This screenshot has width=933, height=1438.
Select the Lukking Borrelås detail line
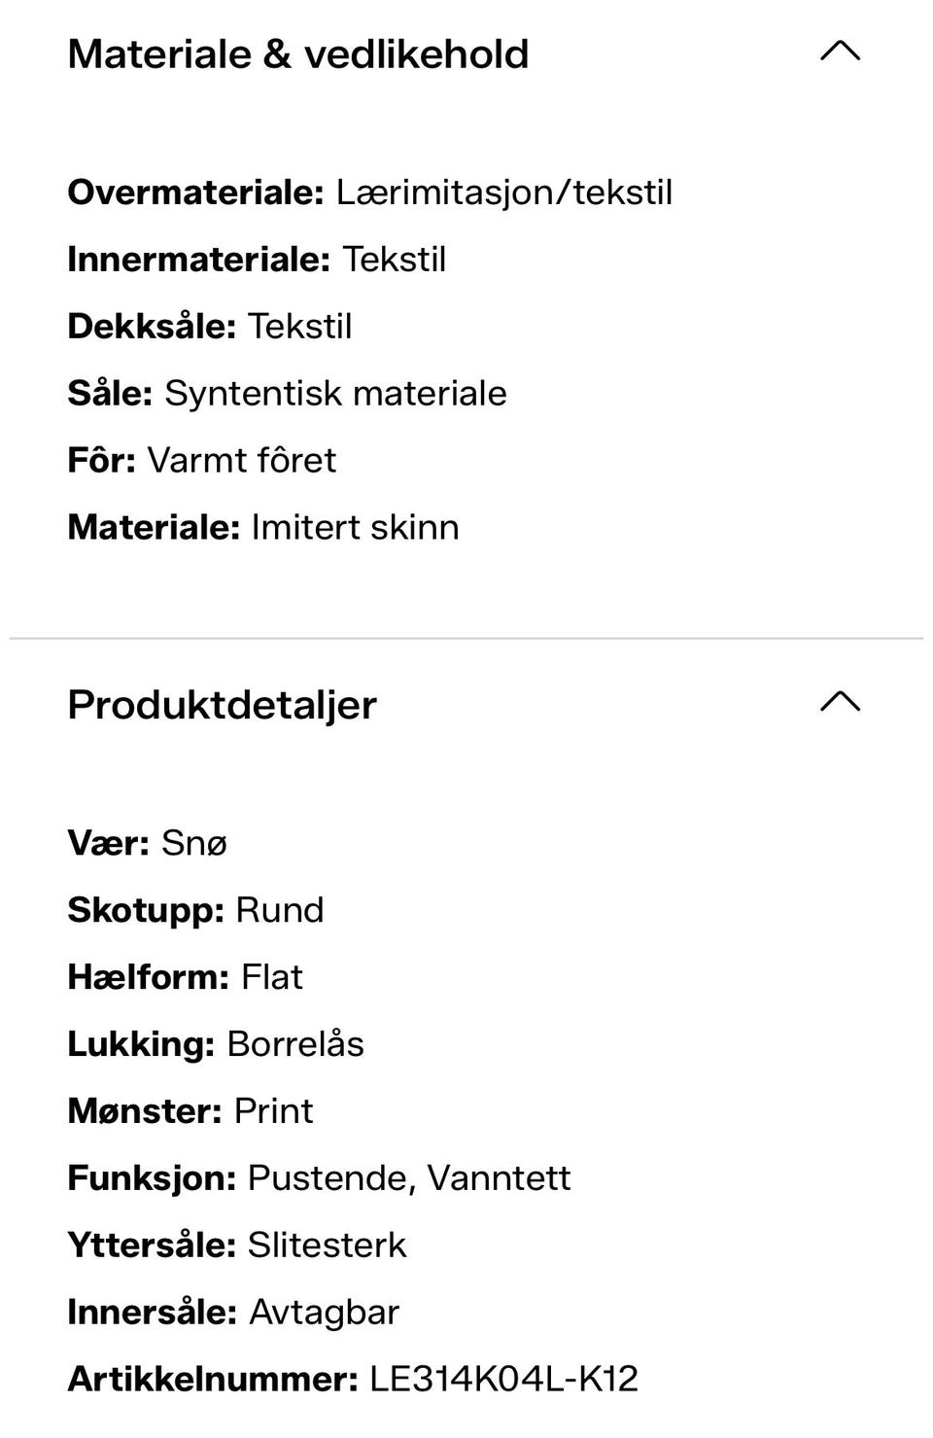[217, 1044]
